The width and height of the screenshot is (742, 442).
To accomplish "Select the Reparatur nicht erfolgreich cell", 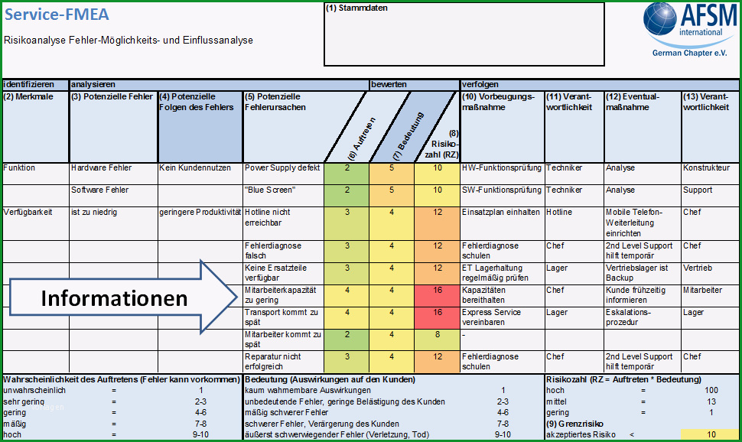I will pos(284,362).
